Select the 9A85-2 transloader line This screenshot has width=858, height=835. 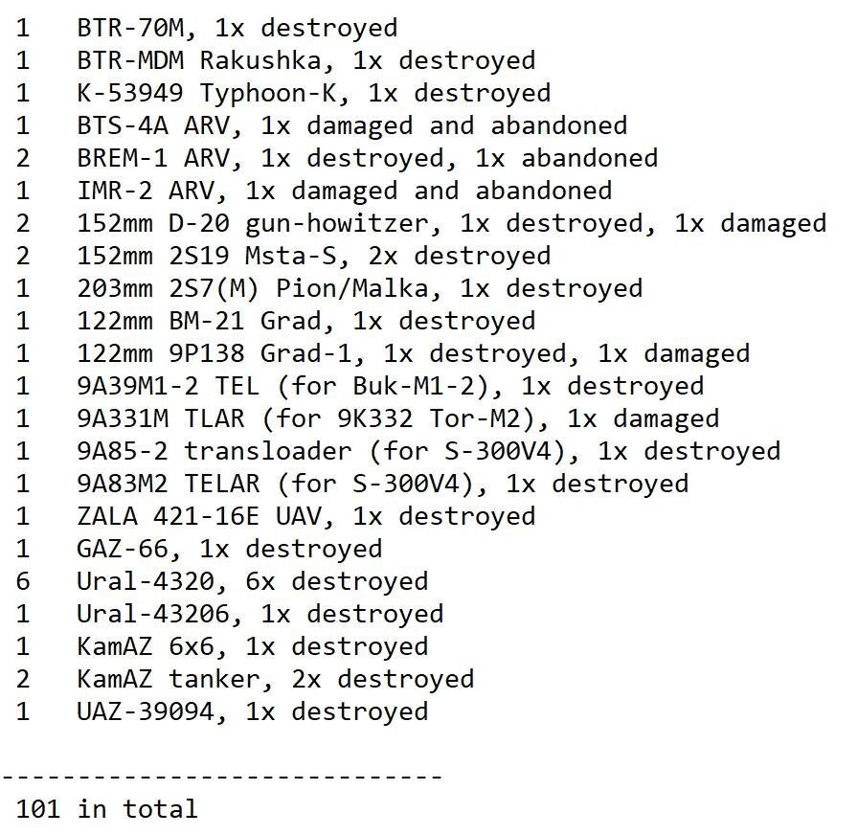(428, 451)
